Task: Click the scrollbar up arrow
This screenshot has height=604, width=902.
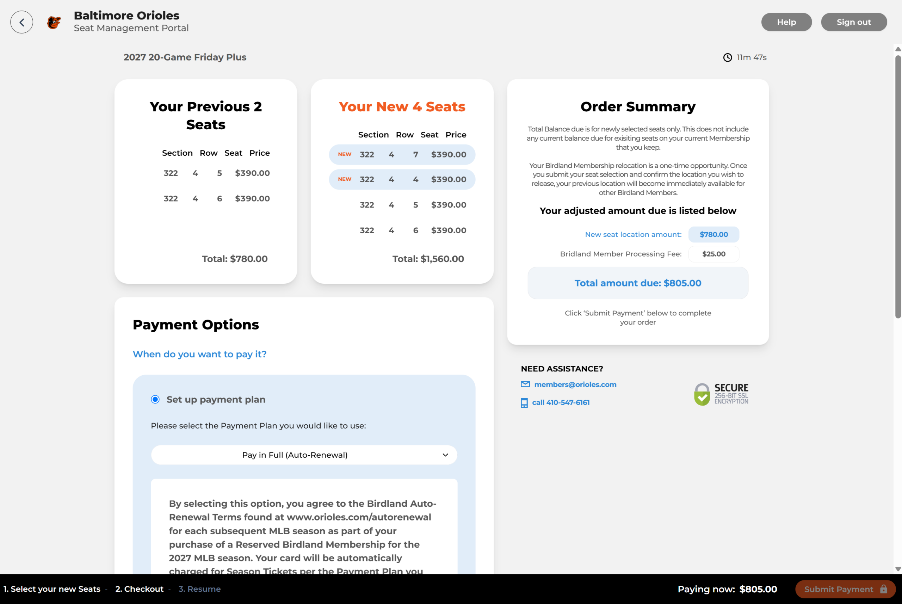Action: (x=898, y=49)
